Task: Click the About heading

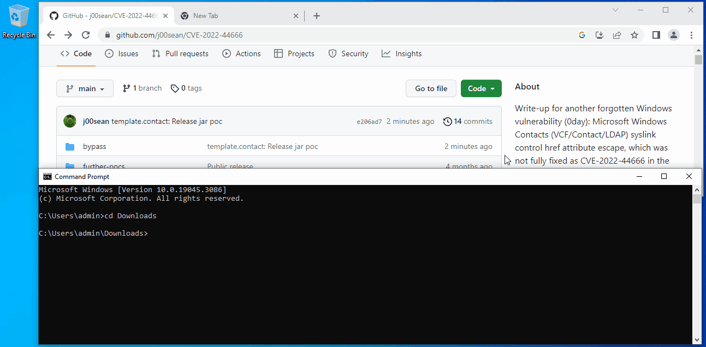Action: point(527,86)
